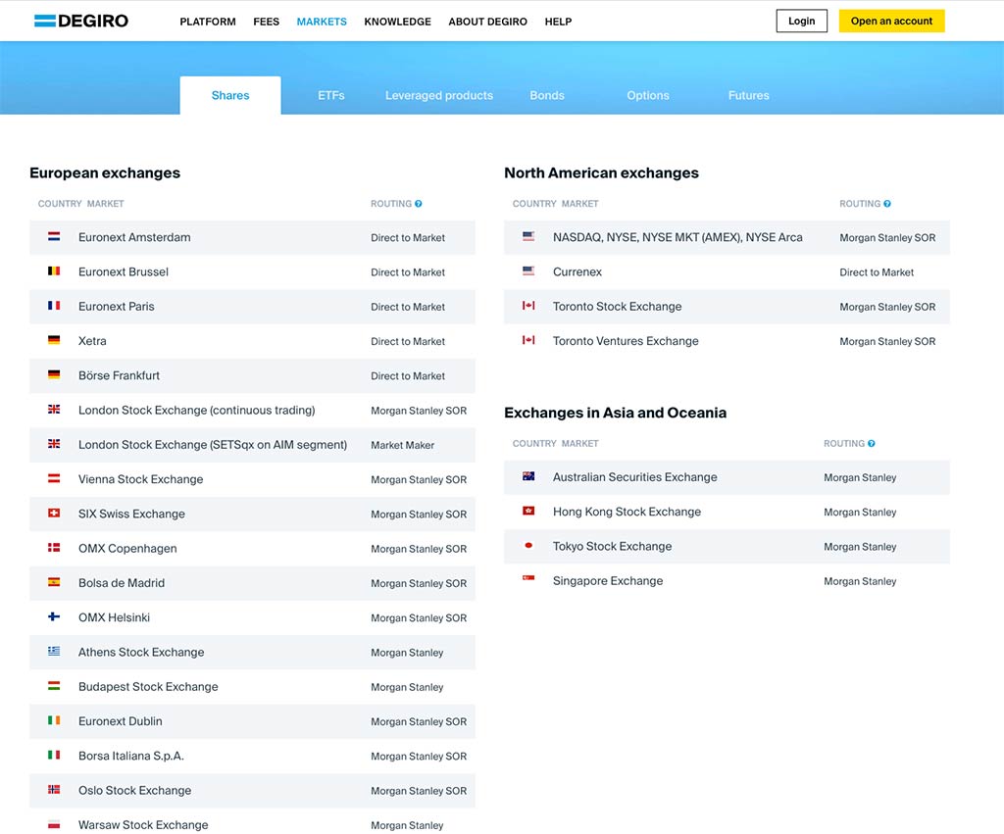Viewport: 1004px width, 834px height.
Task: Click the Xetra market name
Action: click(x=92, y=341)
